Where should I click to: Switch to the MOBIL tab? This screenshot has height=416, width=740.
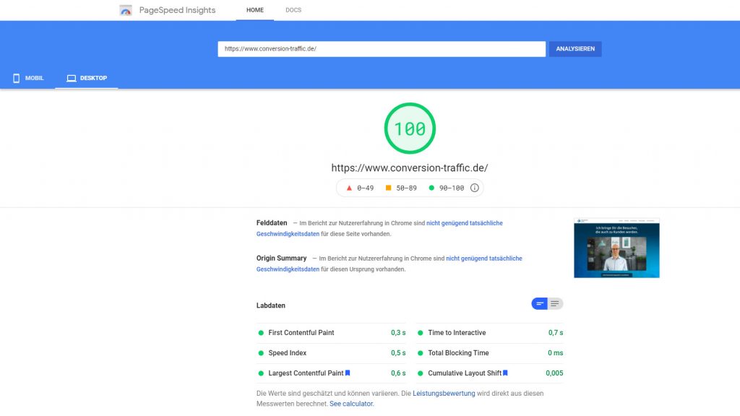click(x=27, y=77)
